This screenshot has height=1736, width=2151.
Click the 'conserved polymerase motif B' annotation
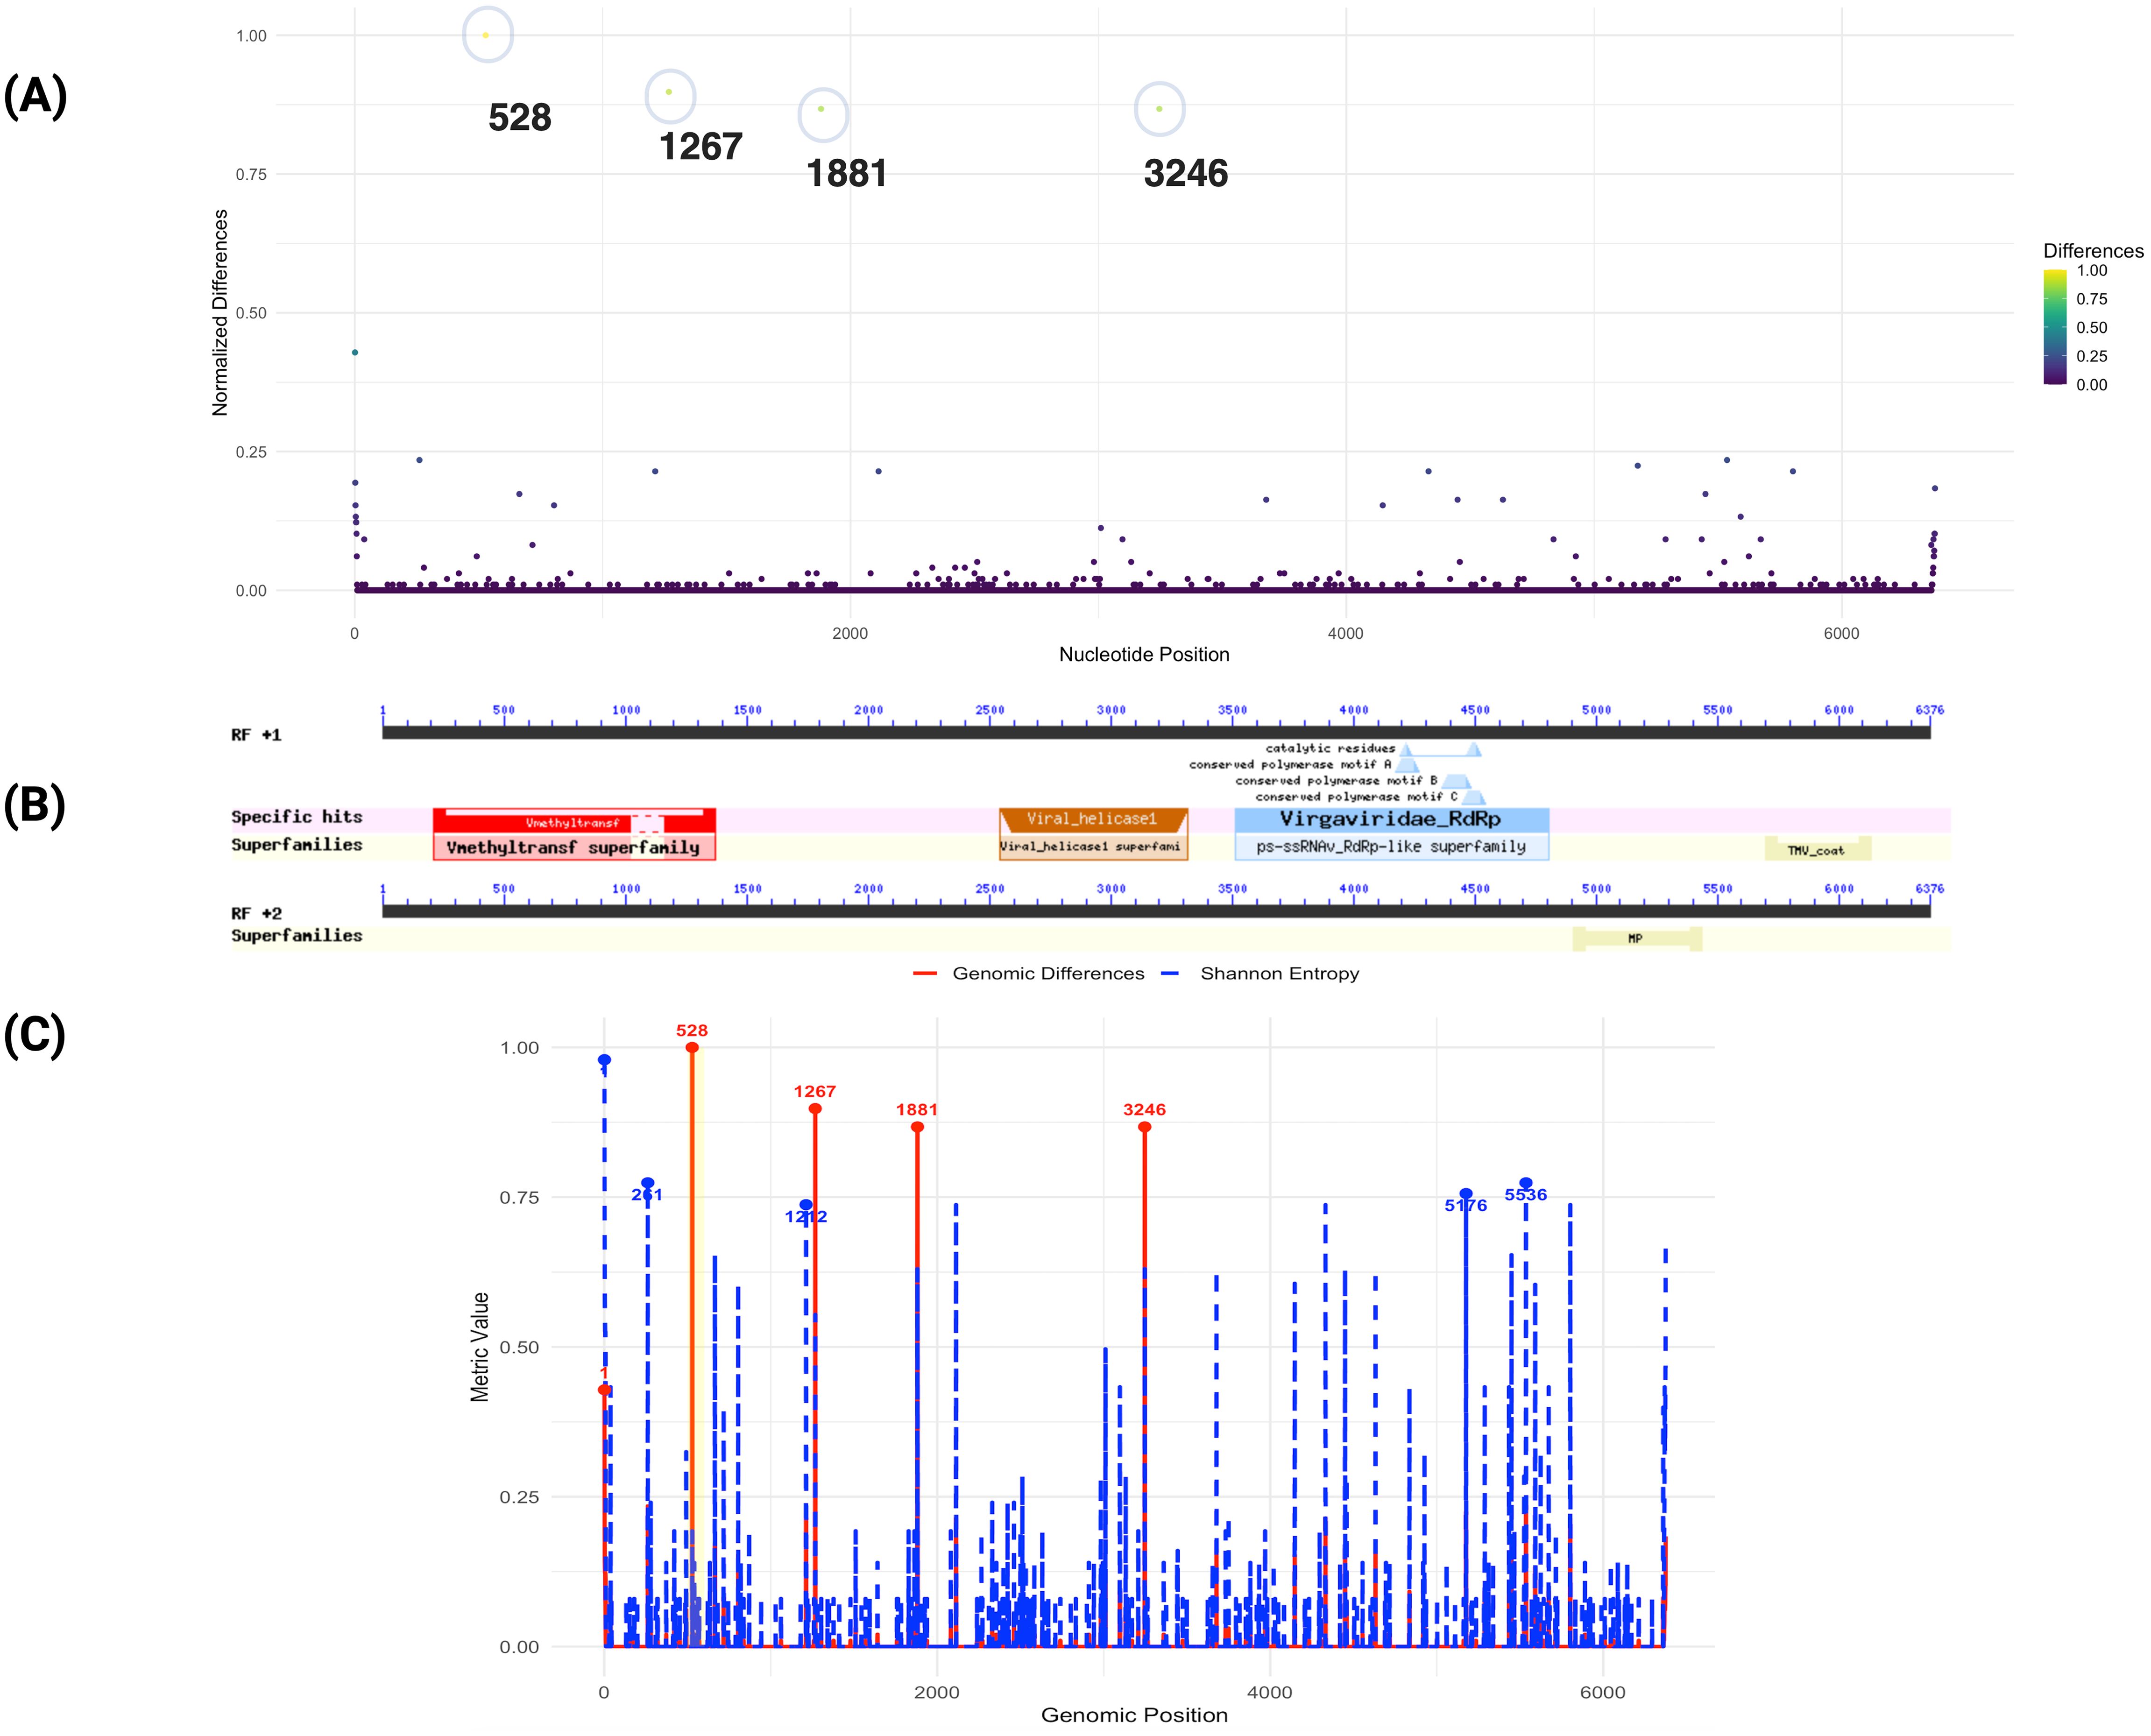pyautogui.click(x=1336, y=781)
